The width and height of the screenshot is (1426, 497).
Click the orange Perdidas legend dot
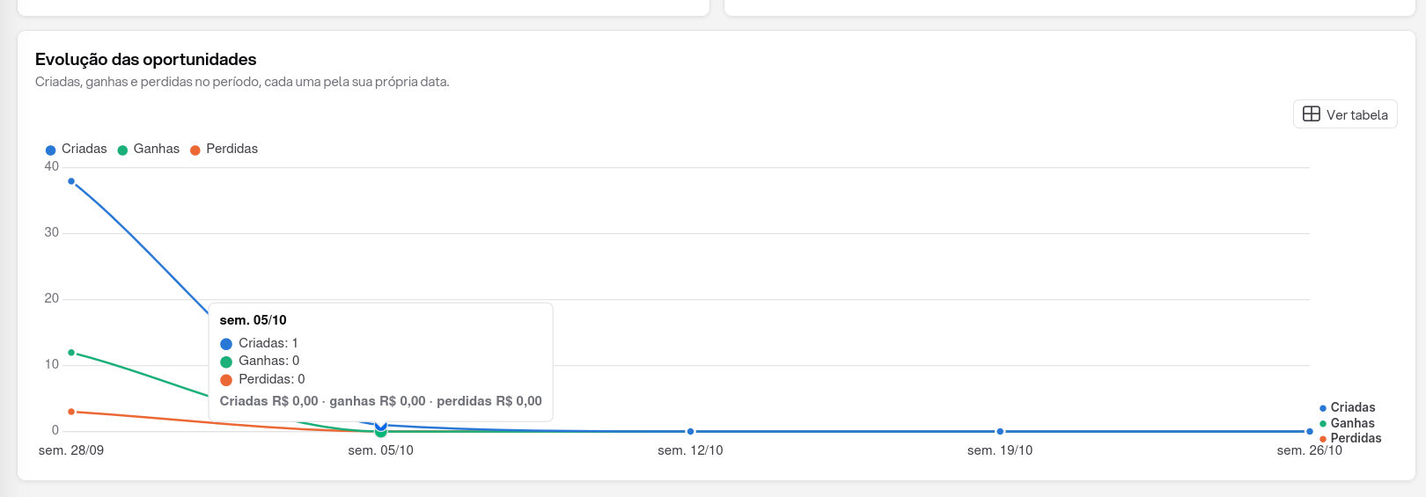pyautogui.click(x=195, y=150)
